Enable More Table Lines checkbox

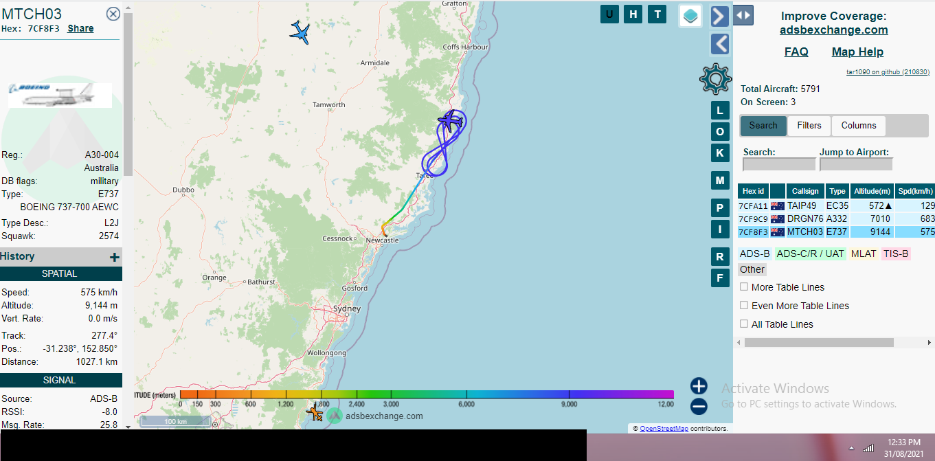click(x=744, y=287)
